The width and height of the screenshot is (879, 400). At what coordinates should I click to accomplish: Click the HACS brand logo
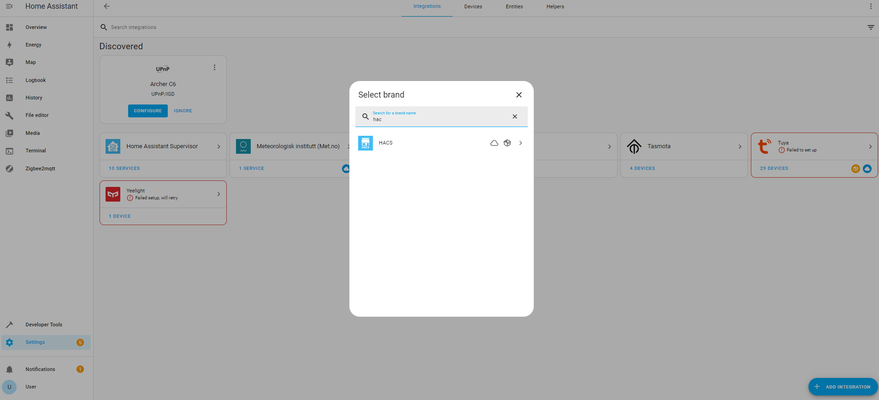coord(366,143)
